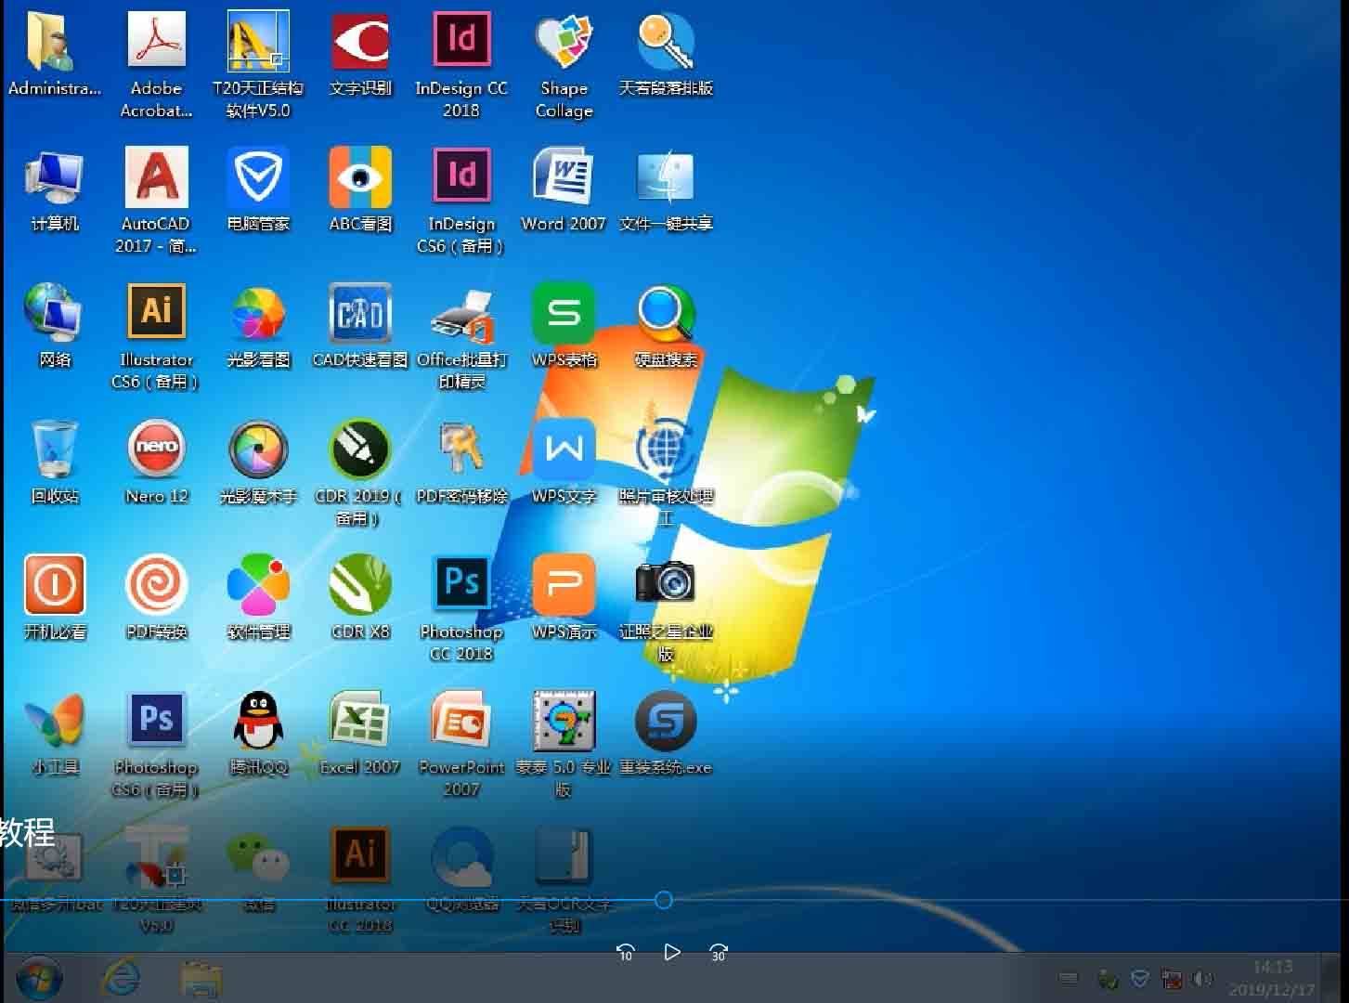Select the 网络 desktop icon

coord(54,313)
